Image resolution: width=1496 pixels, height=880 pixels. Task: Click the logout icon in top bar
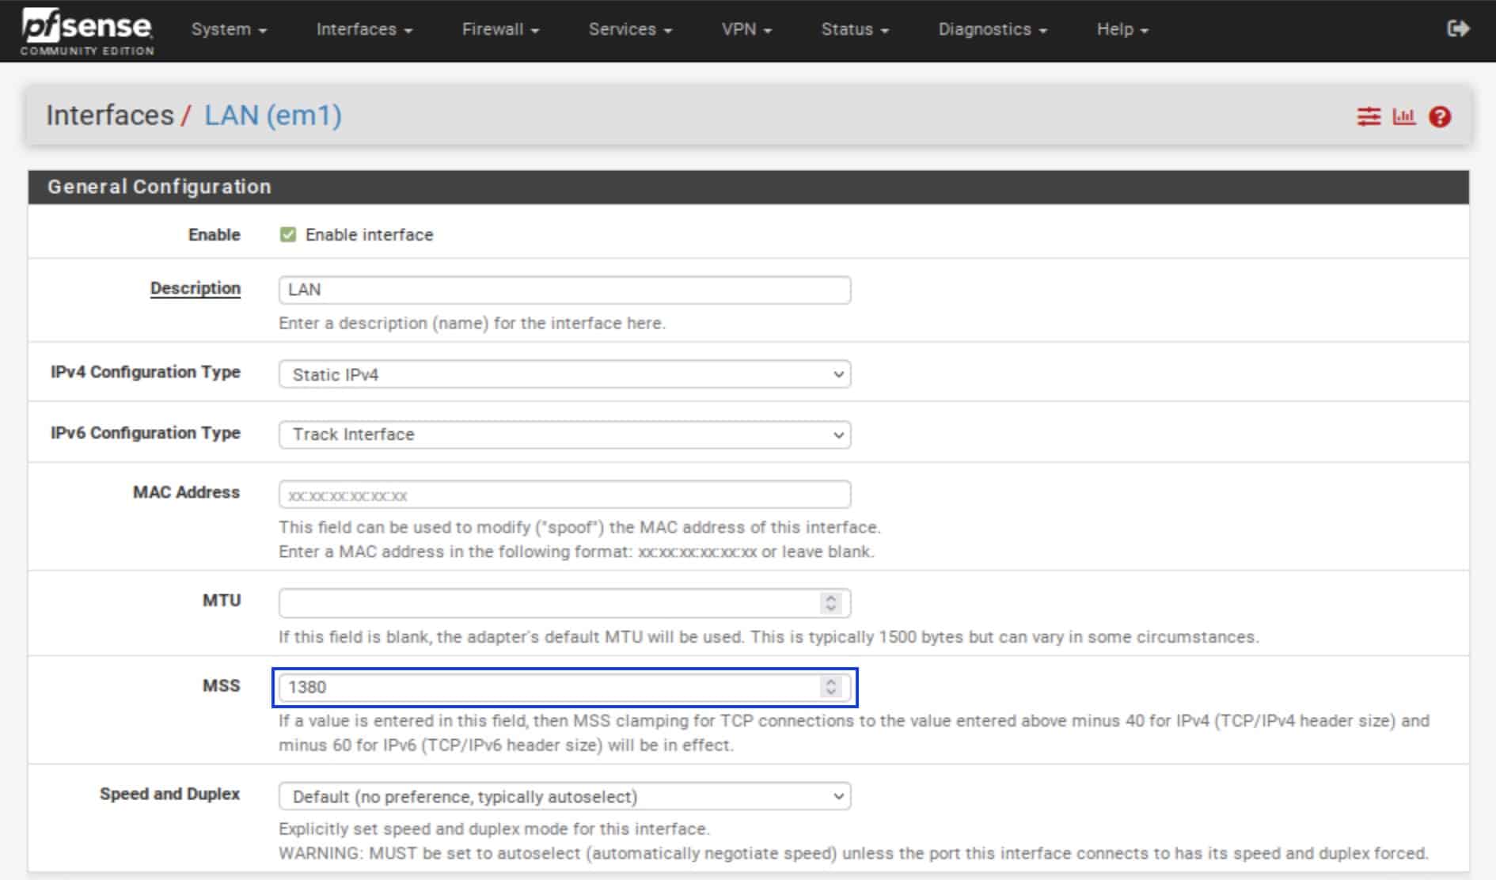(x=1458, y=29)
